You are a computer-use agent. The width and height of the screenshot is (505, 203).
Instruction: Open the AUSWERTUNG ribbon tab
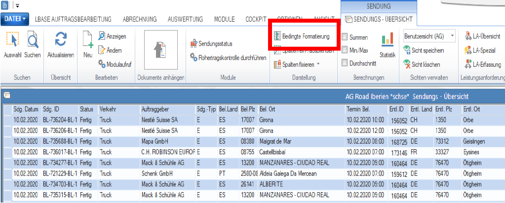click(x=185, y=19)
